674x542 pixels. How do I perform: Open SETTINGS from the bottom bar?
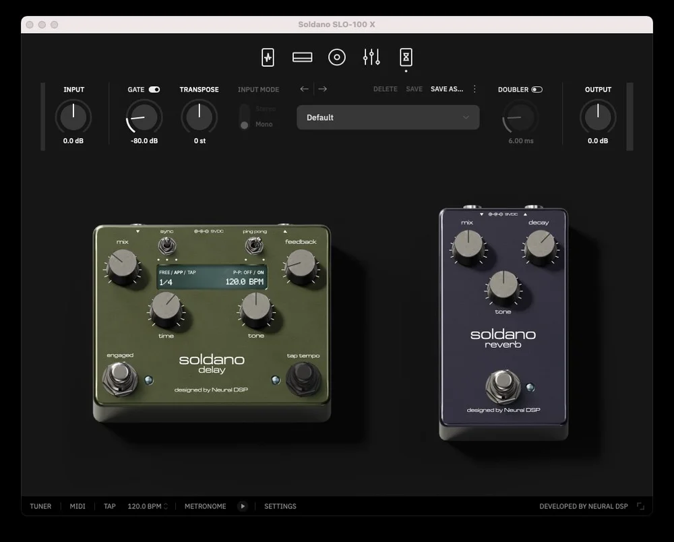click(x=280, y=506)
